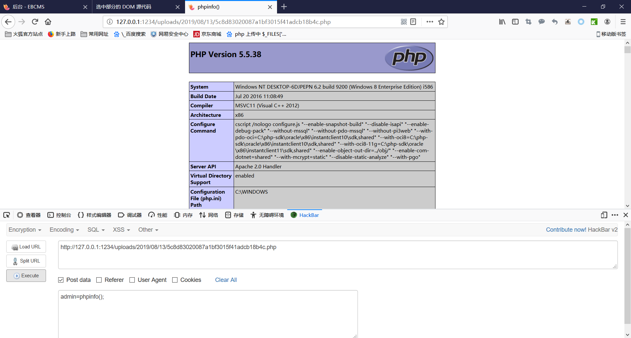Switch to the 后台 - EBCMS tab

tap(46, 7)
